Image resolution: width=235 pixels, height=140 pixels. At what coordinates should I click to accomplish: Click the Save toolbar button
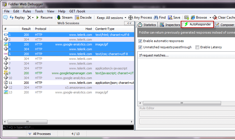174,17
